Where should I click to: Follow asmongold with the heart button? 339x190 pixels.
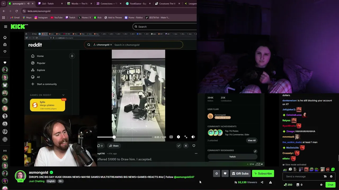(x=225, y=173)
